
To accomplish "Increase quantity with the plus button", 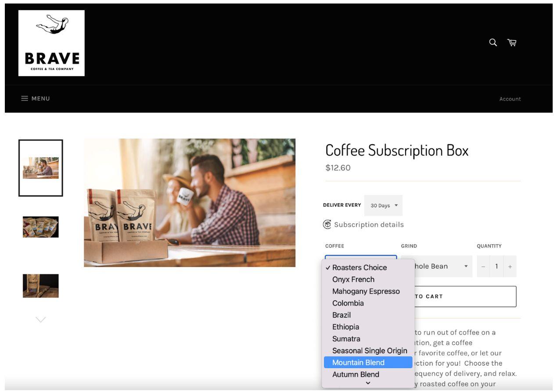I will pos(510,267).
